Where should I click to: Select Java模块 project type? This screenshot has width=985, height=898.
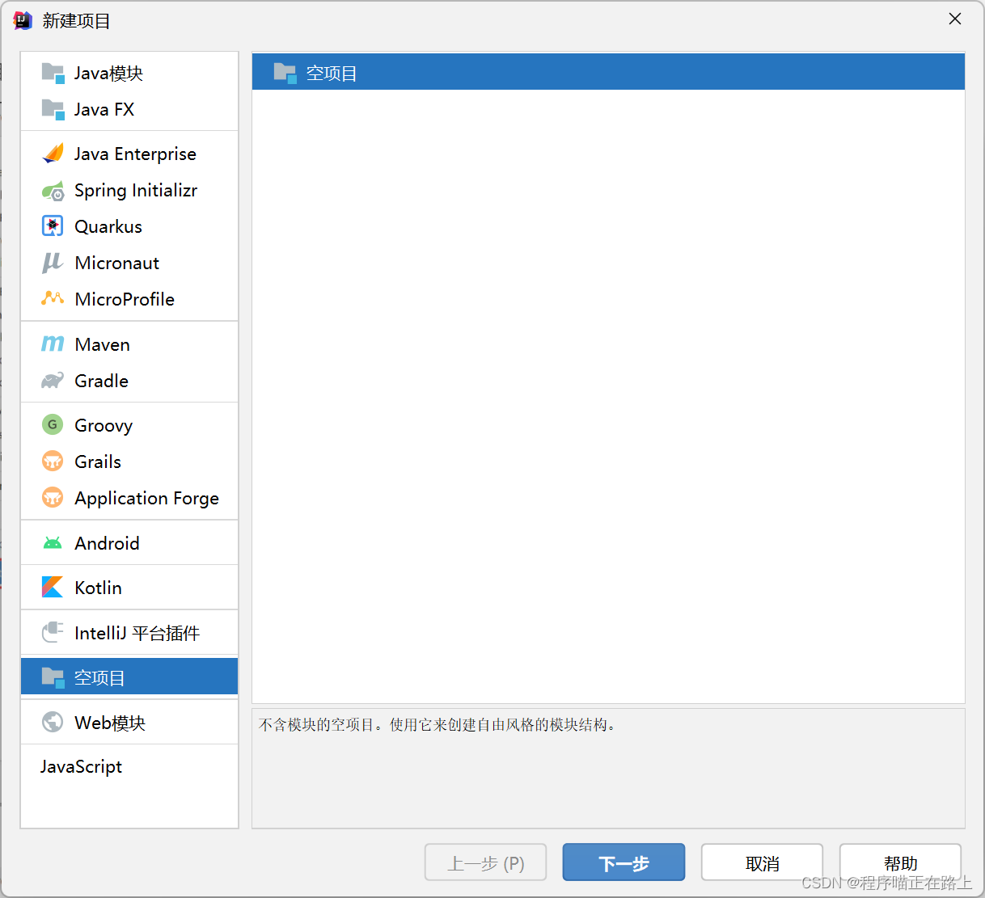click(x=129, y=73)
